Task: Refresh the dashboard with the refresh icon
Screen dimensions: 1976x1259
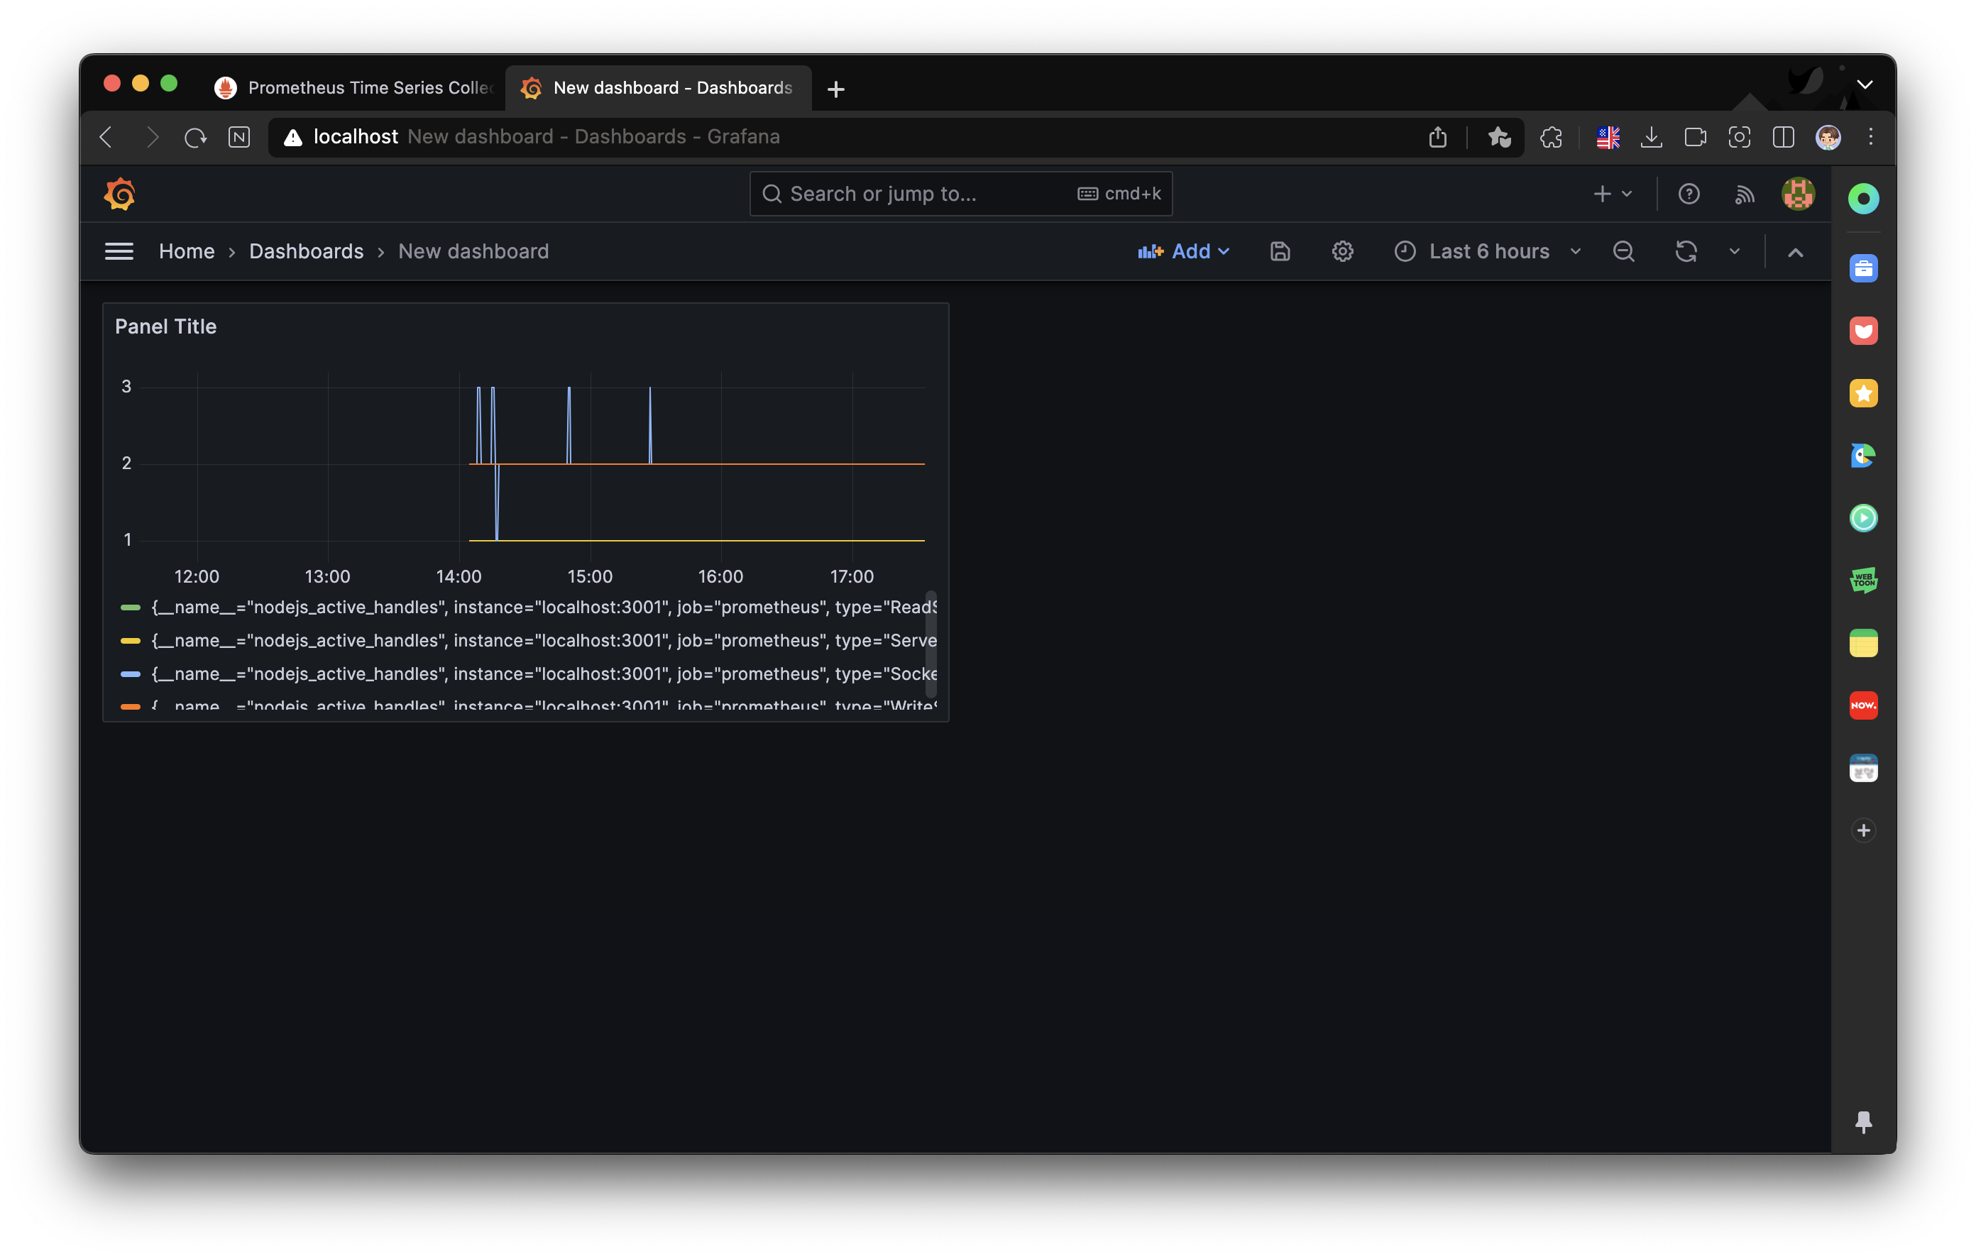Action: 1686,252
